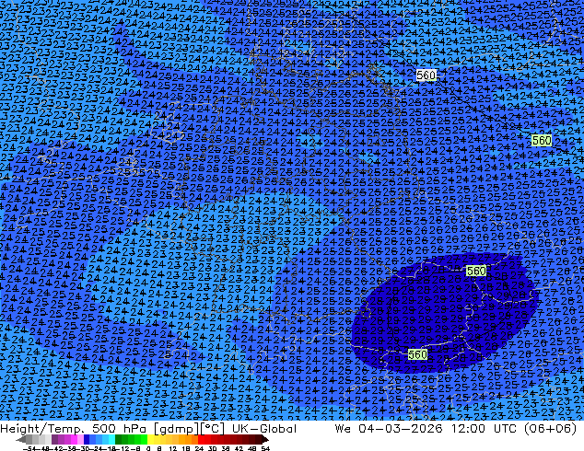The width and height of the screenshot is (584, 451).
Task: Click the '54' label under color scale
Action: point(265,449)
